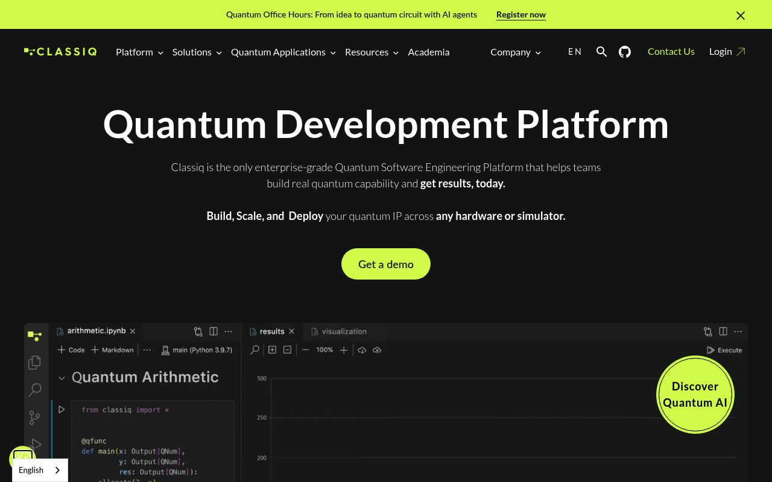
Task: Click the Login link
Action: tap(721, 52)
